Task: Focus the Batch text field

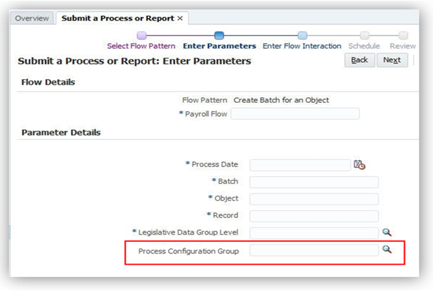Action: coord(314,182)
